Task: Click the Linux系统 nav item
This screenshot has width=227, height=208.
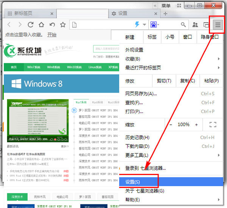Action: pos(95,67)
